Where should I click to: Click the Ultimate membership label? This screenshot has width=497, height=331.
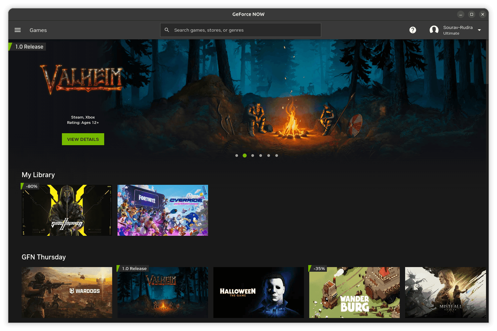click(451, 33)
